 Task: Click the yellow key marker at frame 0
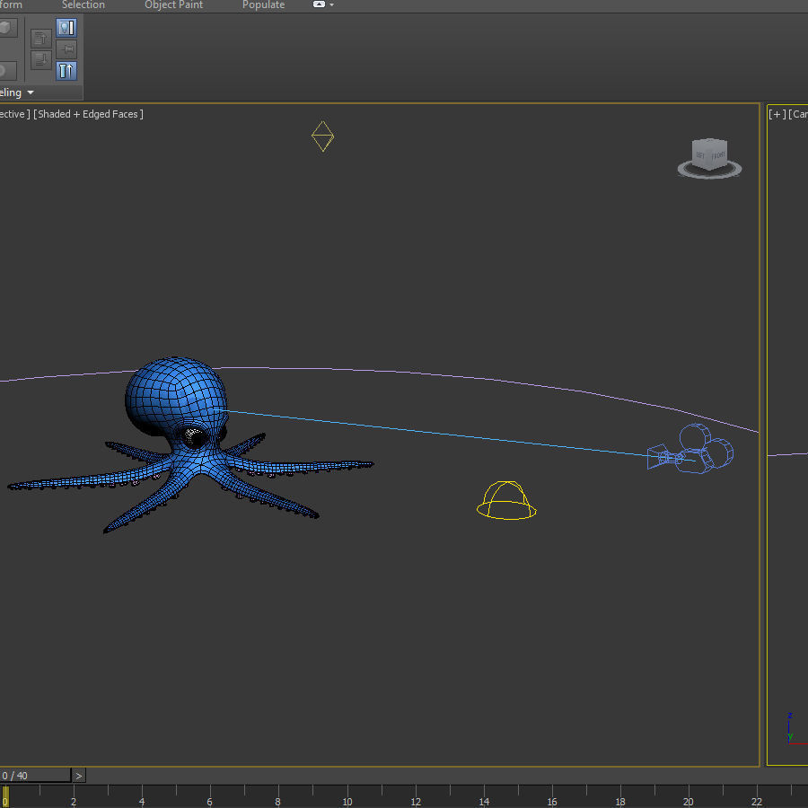pyautogui.click(x=5, y=796)
